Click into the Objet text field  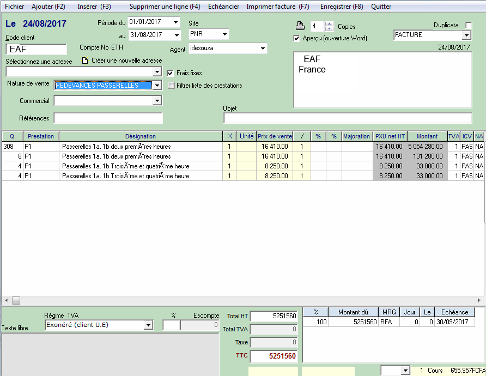click(x=347, y=118)
